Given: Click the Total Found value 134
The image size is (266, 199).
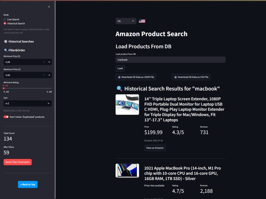Looking at the screenshot, I should point(8,139).
